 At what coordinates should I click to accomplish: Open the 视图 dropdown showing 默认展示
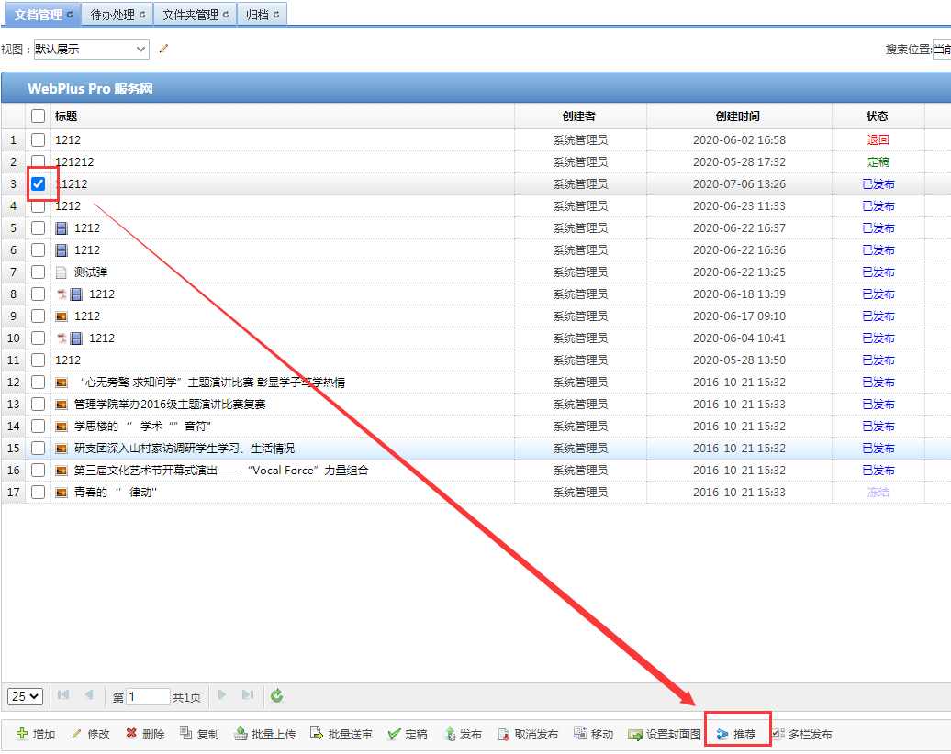(x=90, y=50)
